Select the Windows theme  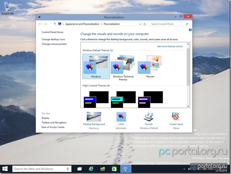pos(96,66)
